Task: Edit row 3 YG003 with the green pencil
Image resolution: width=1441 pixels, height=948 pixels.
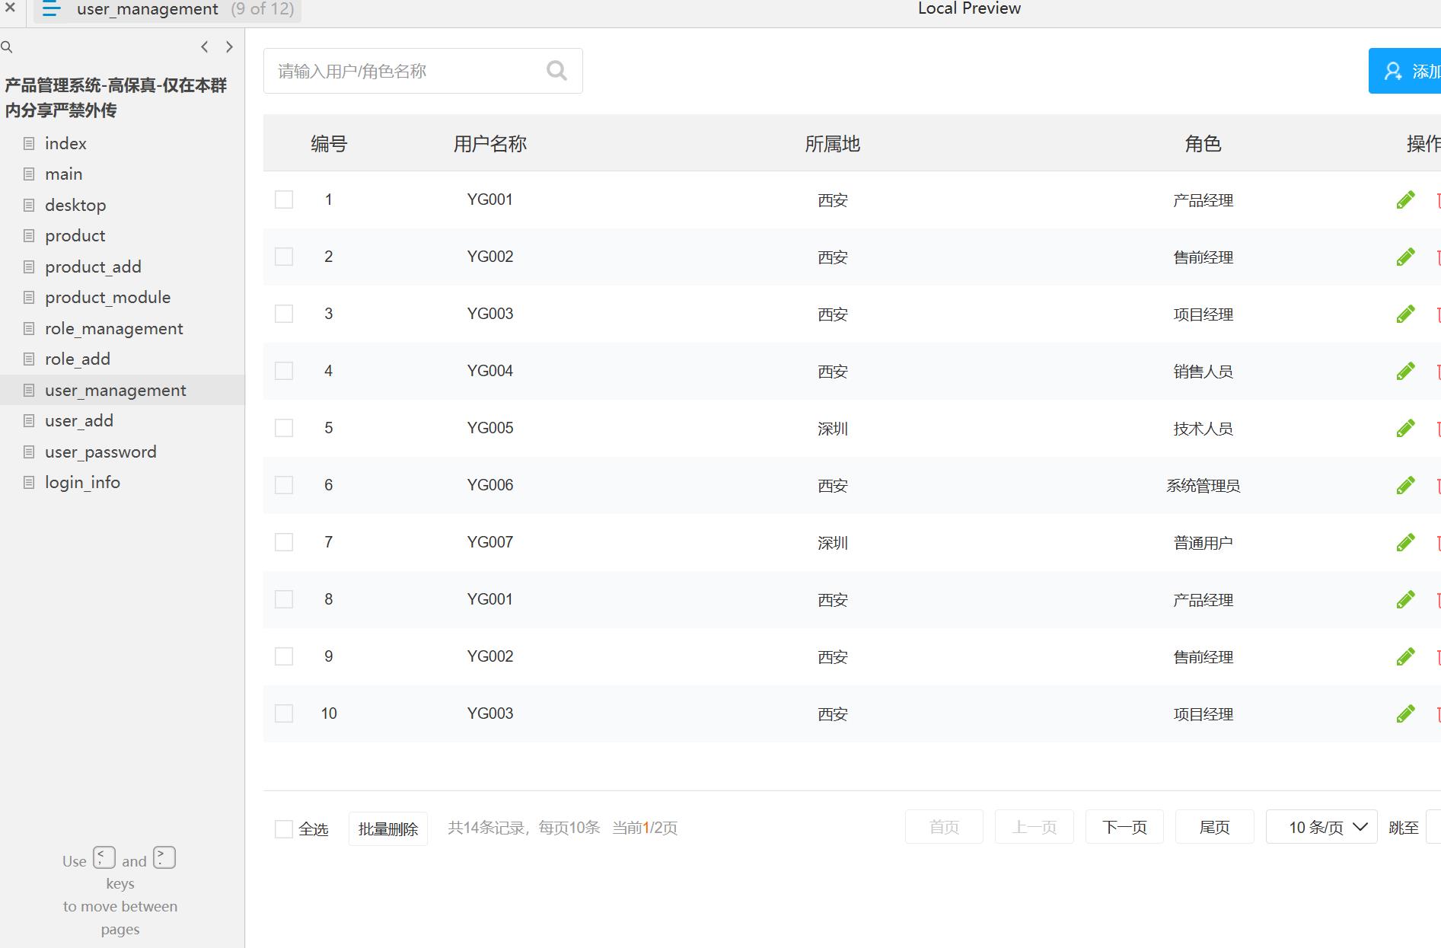Action: pos(1405,314)
